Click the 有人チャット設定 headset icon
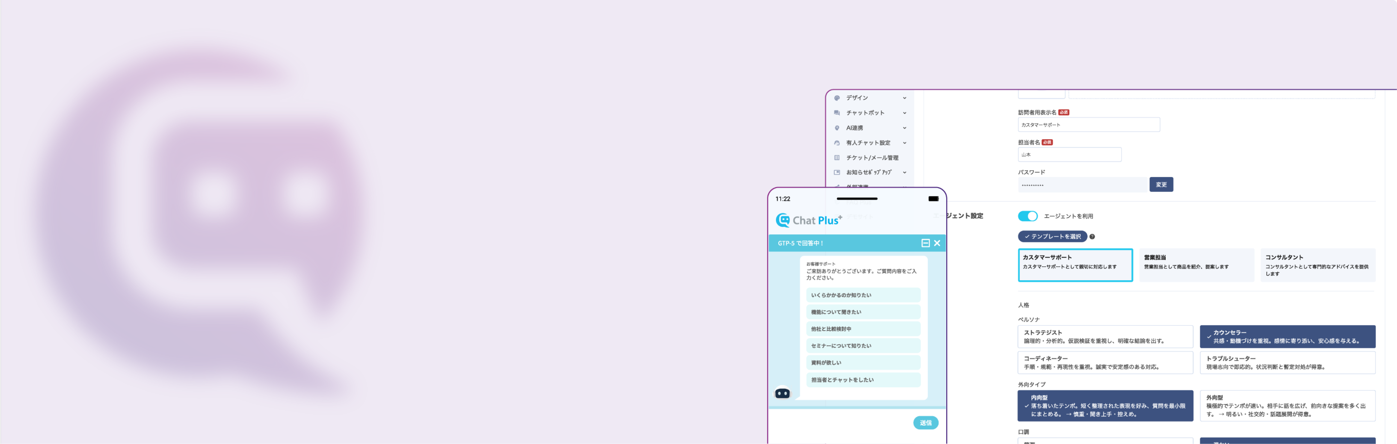 (837, 143)
